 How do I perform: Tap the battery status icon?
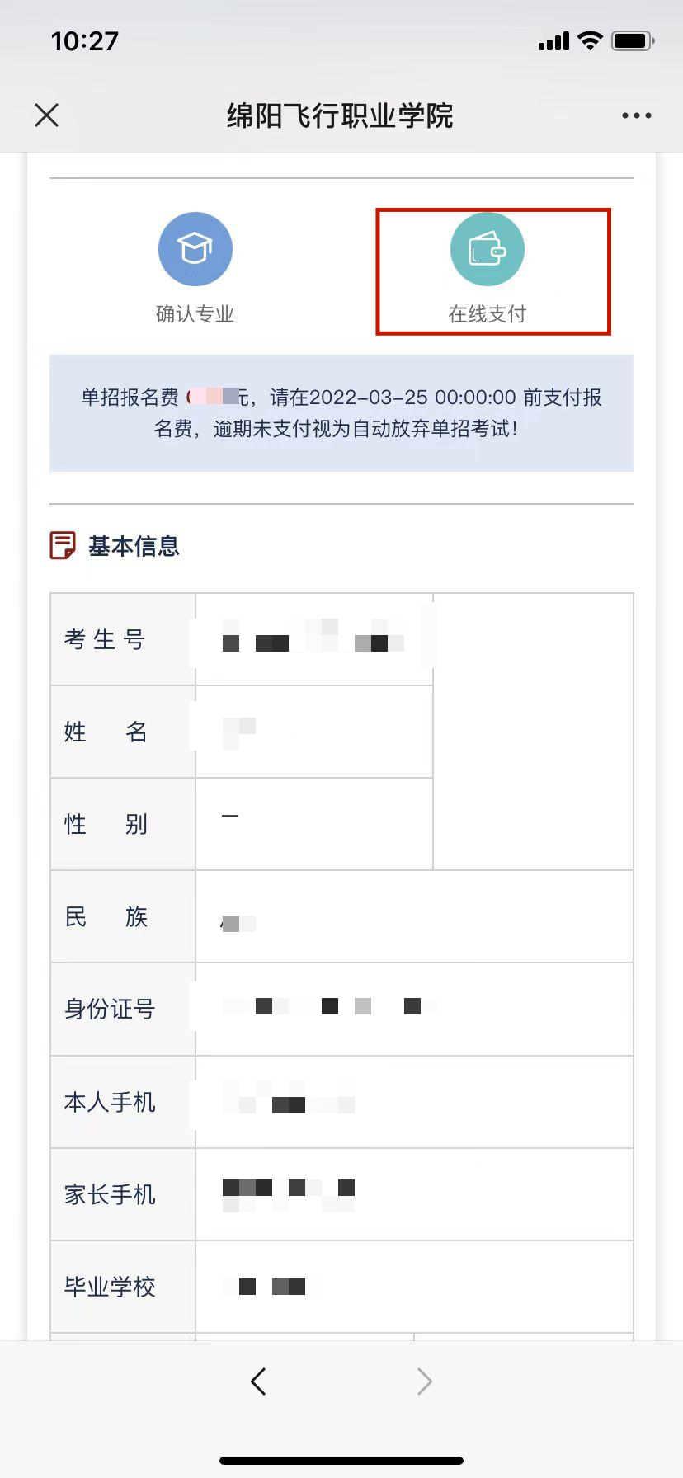tap(632, 40)
